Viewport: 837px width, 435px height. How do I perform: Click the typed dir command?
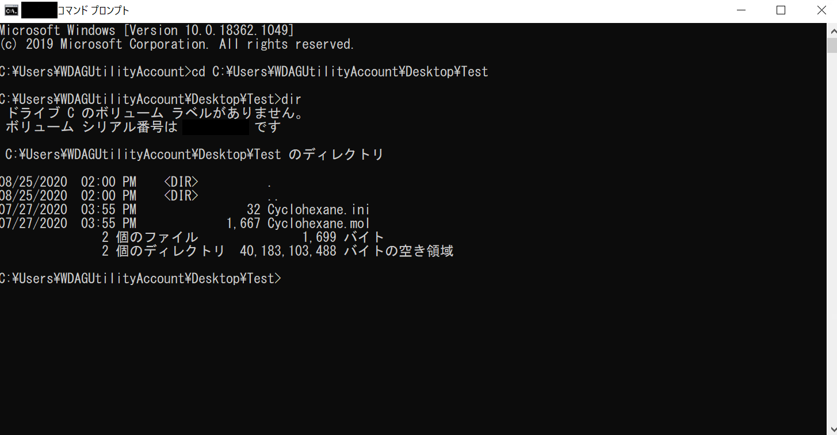[292, 99]
